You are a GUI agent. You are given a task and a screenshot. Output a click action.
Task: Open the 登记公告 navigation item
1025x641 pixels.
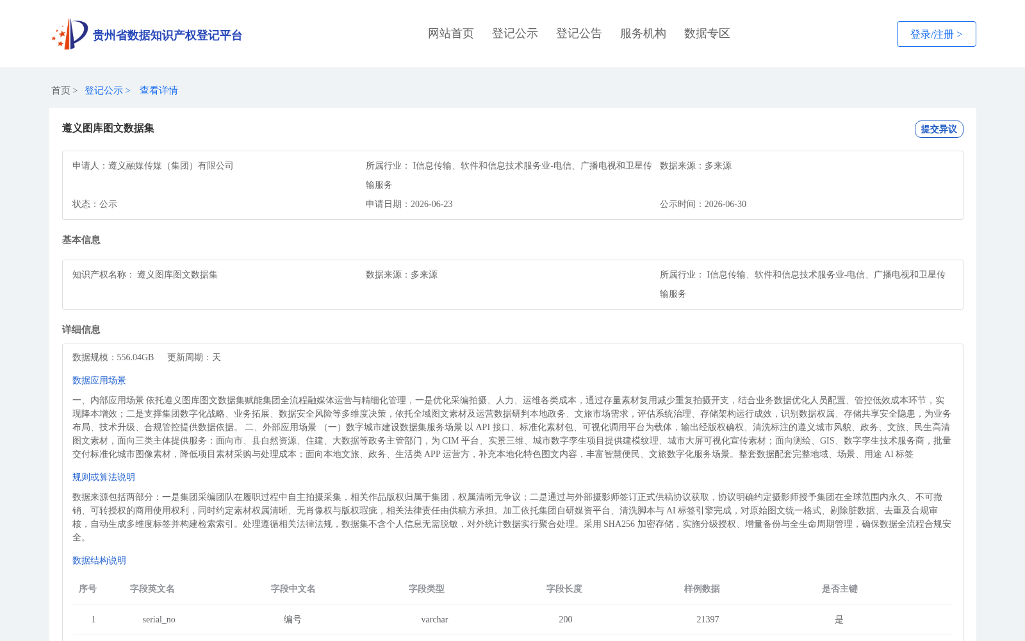[579, 33]
